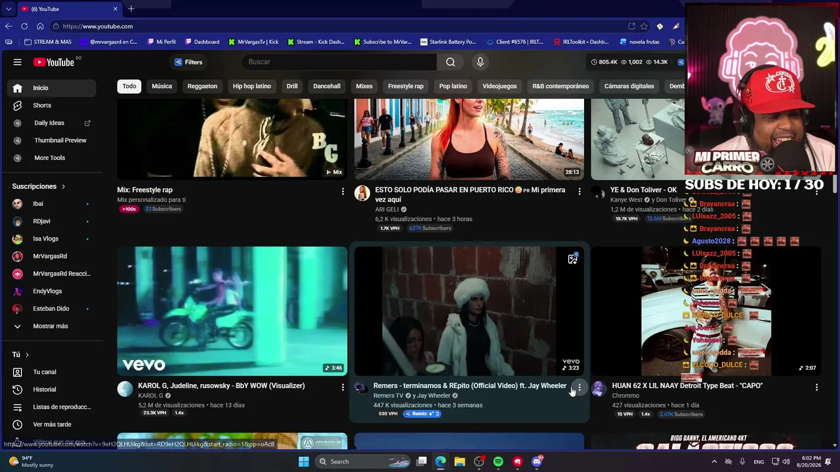Play the KAROL G vevo thumbnail

point(232,311)
